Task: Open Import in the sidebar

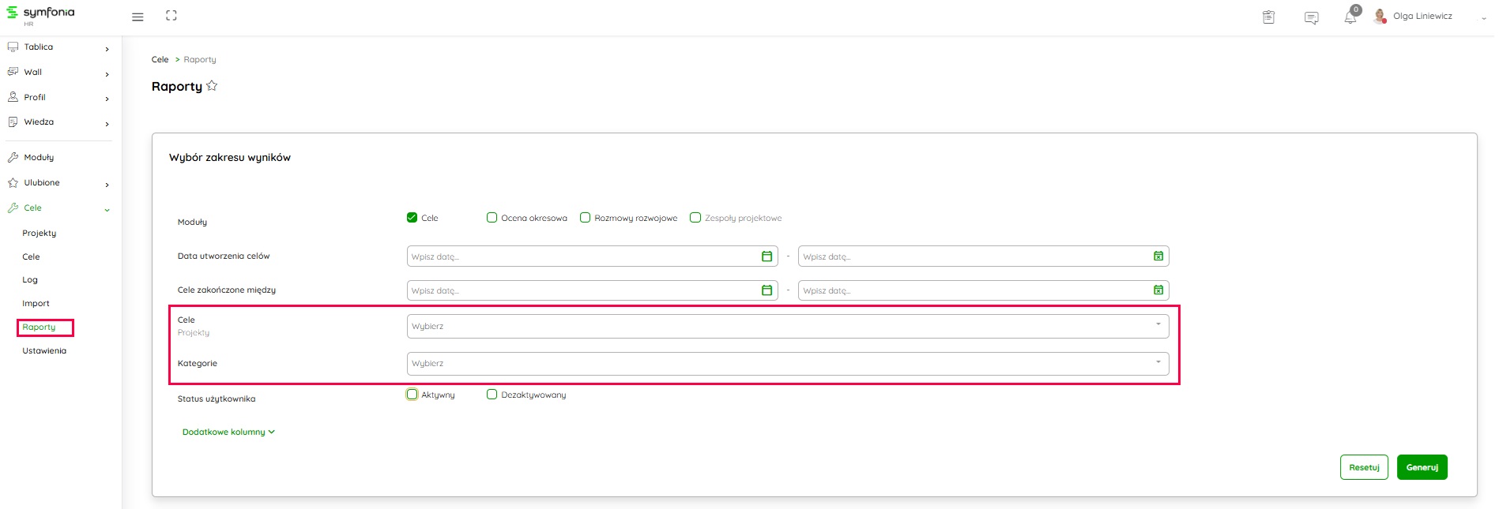Action: (x=36, y=304)
